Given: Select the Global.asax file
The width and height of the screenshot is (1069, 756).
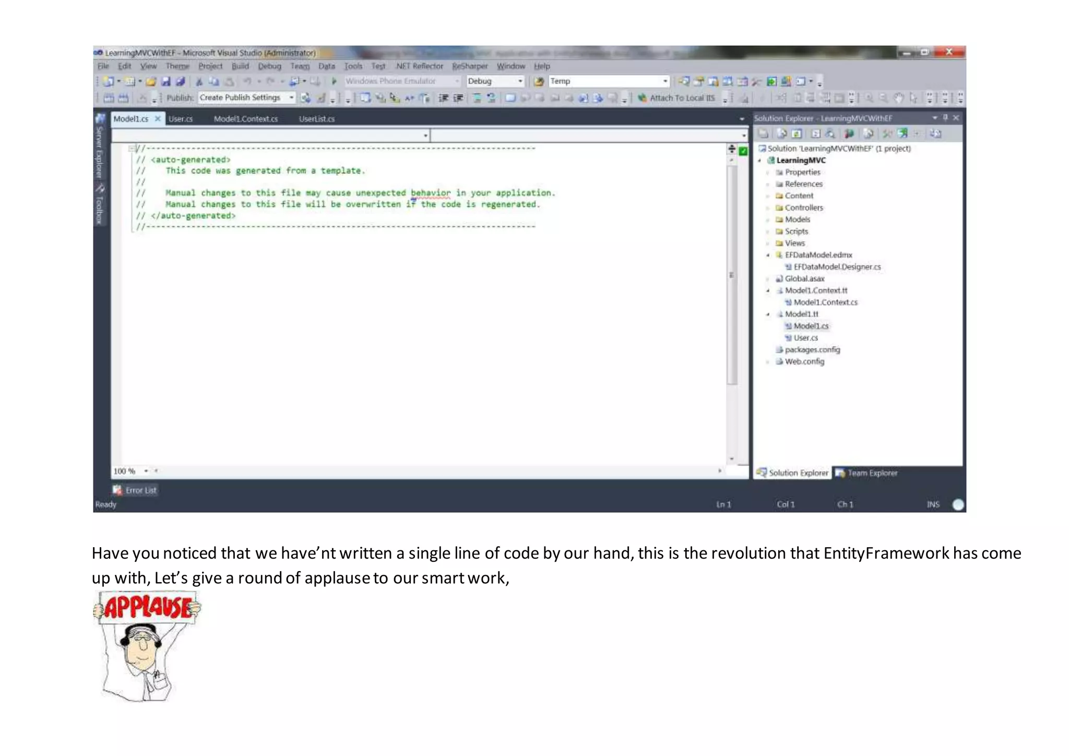Looking at the screenshot, I should (x=804, y=279).
